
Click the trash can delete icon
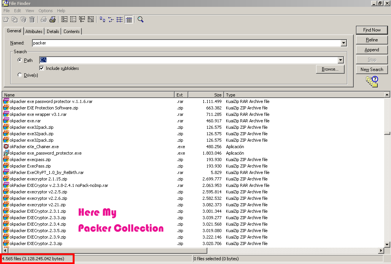(x=32, y=19)
